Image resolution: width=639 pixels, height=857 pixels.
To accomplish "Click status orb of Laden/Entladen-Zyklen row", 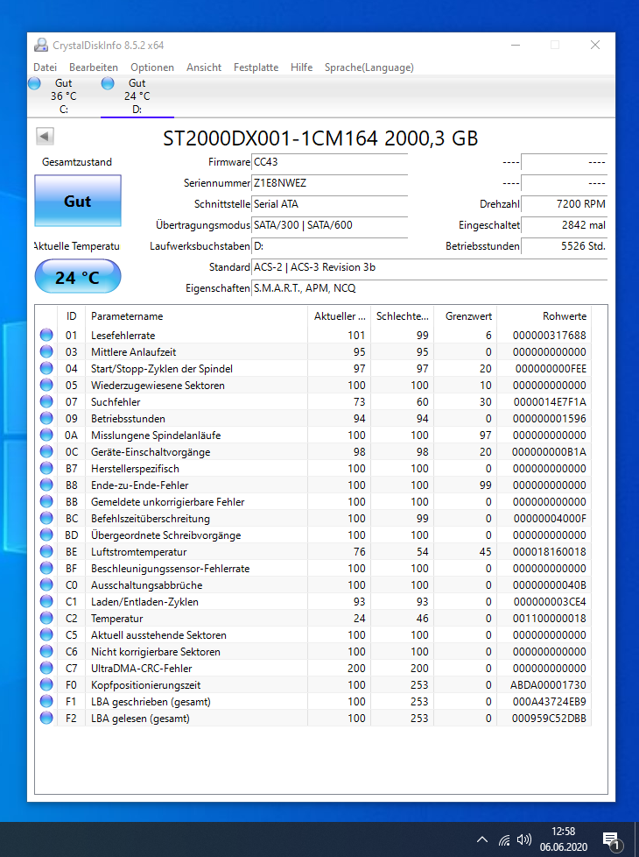I will click(x=46, y=602).
